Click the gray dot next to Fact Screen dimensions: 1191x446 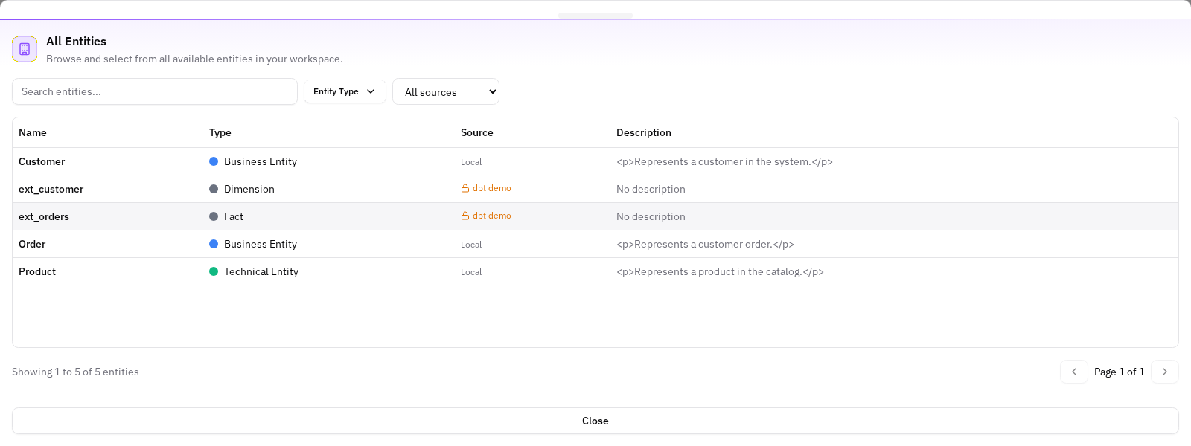click(214, 216)
